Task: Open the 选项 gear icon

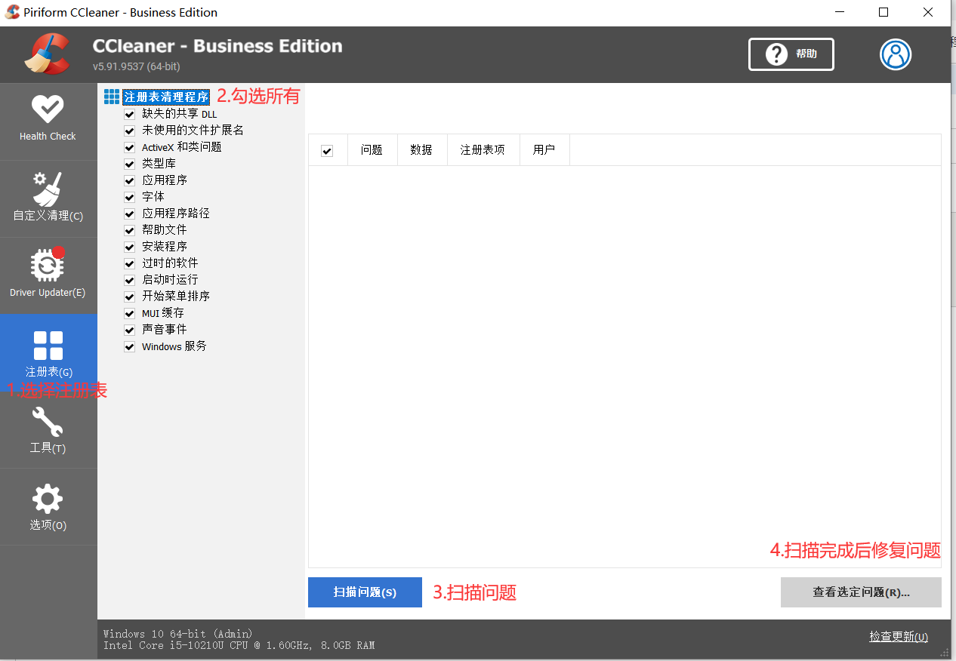Action: tap(48, 500)
